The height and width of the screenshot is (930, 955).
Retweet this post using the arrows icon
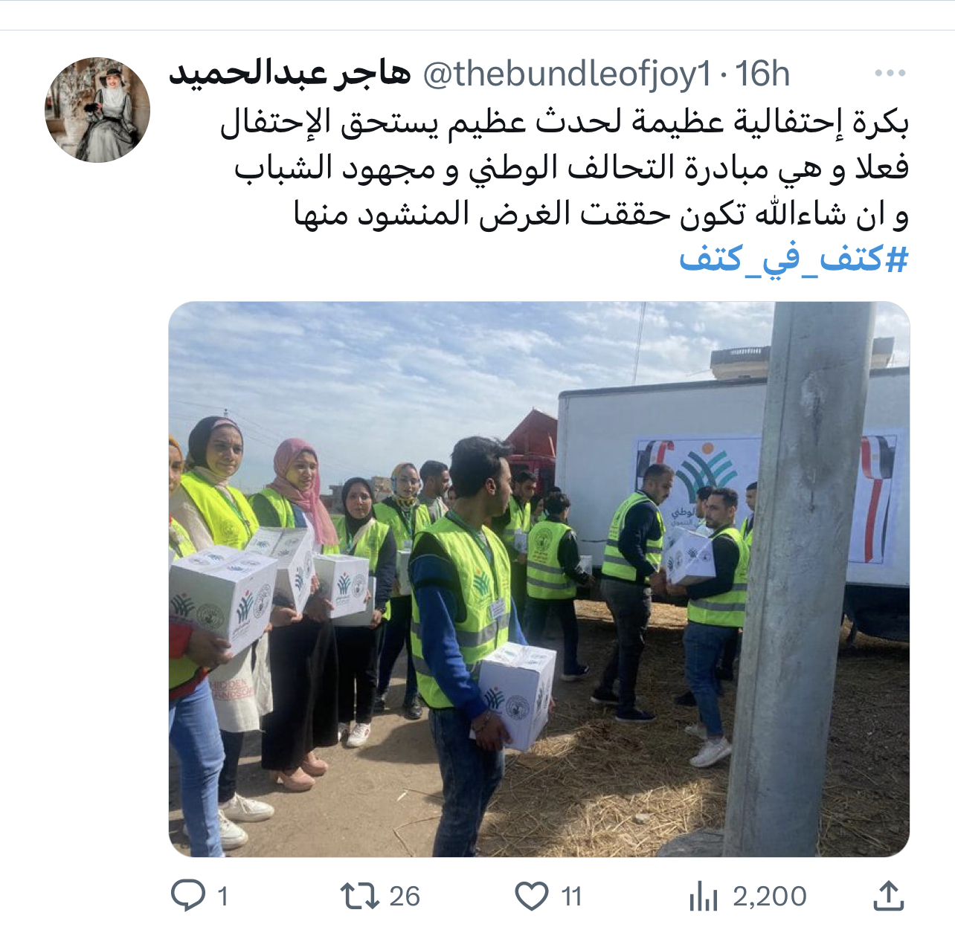click(360, 896)
